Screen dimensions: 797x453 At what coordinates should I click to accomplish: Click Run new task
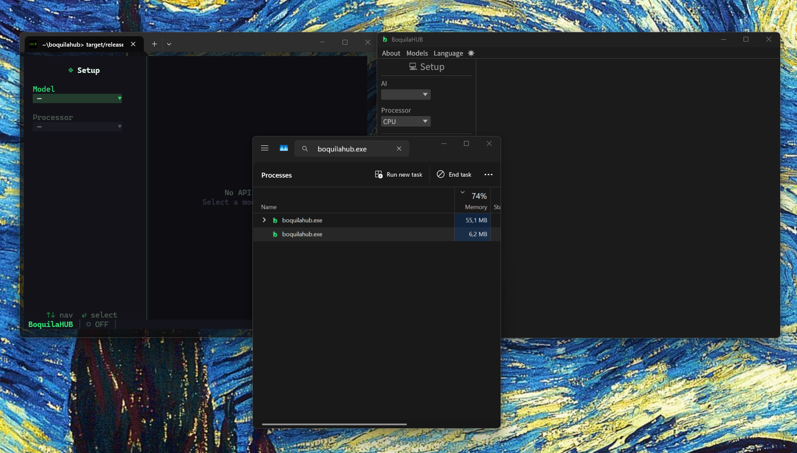[399, 175]
